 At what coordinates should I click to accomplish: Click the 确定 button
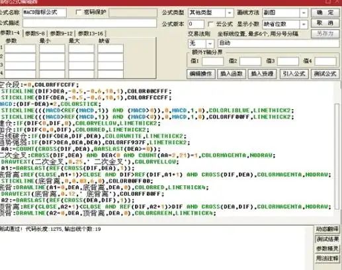pyautogui.click(x=325, y=13)
